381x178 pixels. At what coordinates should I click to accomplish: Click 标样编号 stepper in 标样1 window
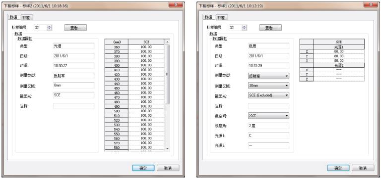coord(245,28)
